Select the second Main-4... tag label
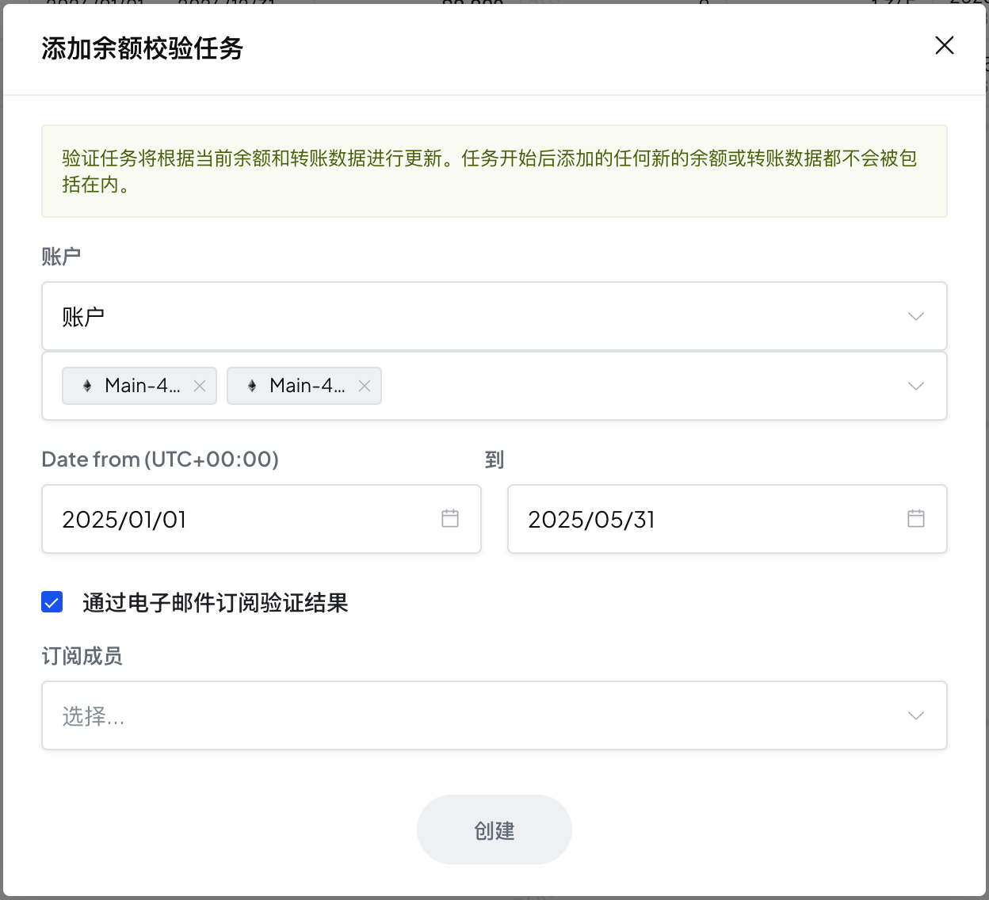989x900 pixels. [x=307, y=386]
